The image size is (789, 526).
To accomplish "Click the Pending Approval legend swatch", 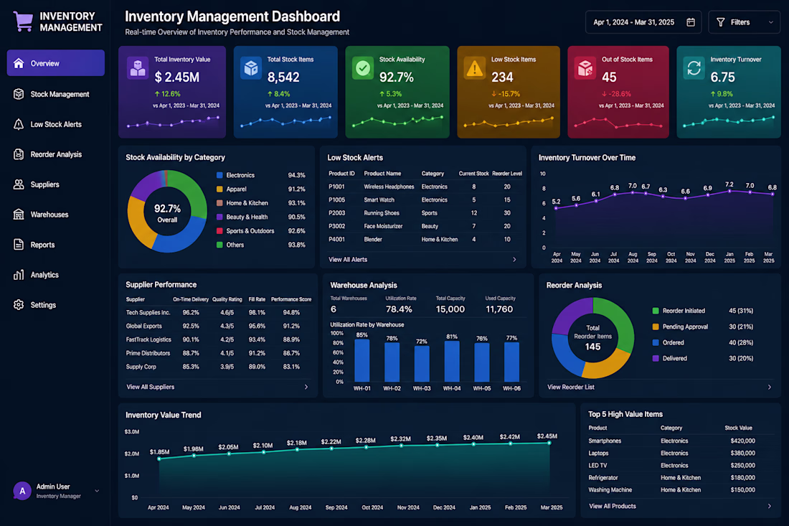I will click(x=656, y=327).
